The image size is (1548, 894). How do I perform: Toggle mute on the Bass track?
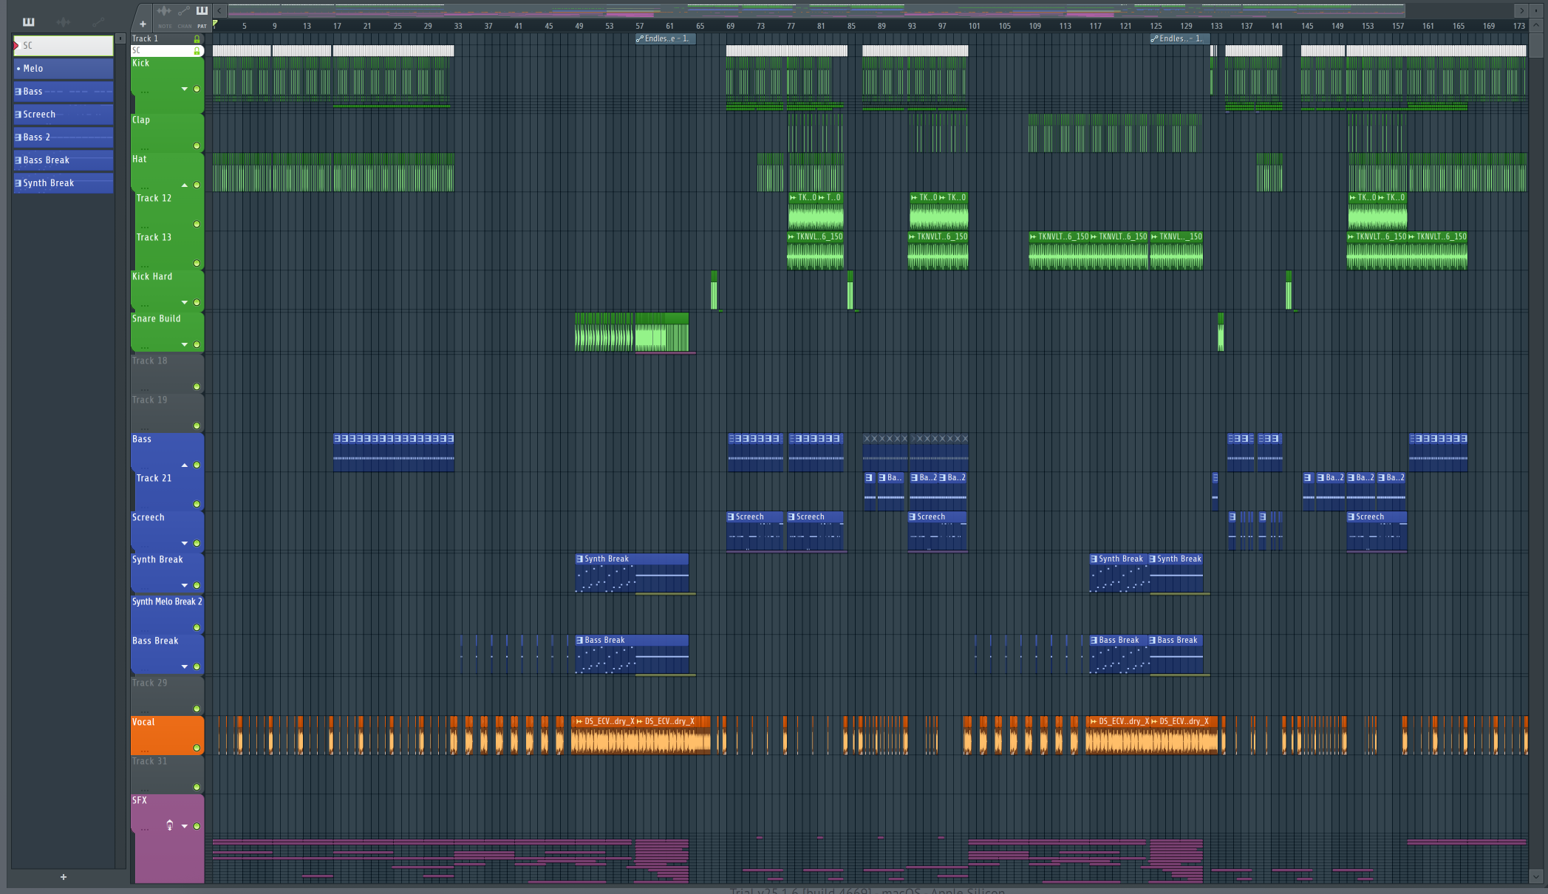[197, 465]
